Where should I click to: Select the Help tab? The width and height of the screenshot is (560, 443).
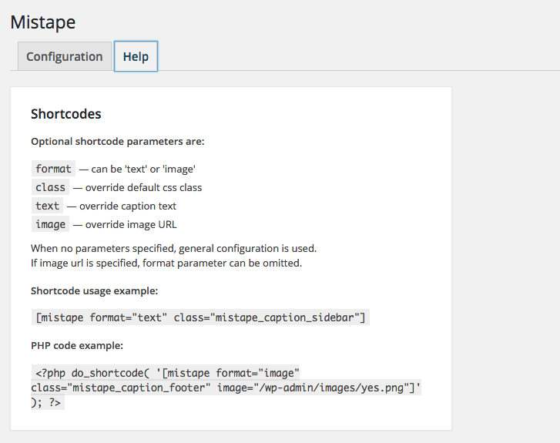pyautogui.click(x=136, y=56)
